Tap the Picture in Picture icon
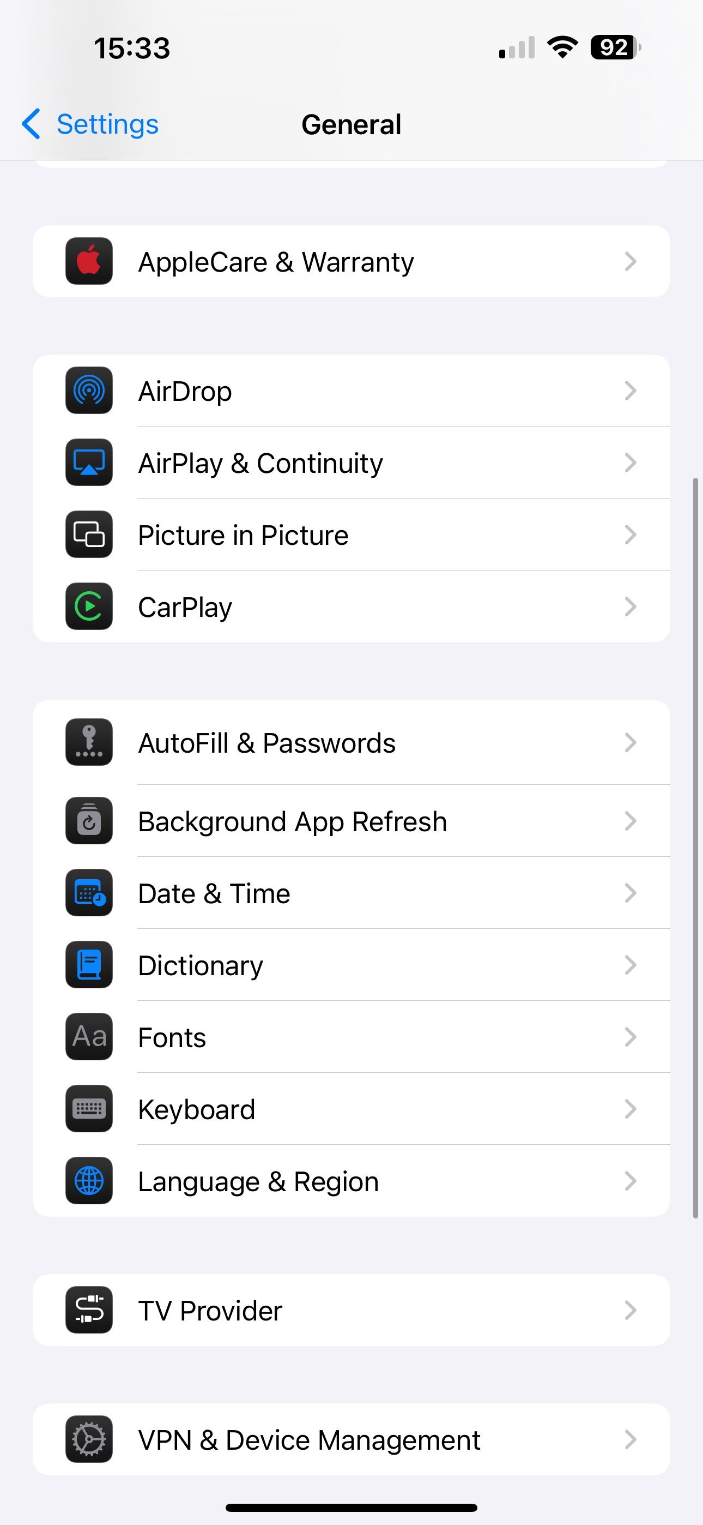Image resolution: width=703 pixels, height=1525 pixels. coord(89,535)
